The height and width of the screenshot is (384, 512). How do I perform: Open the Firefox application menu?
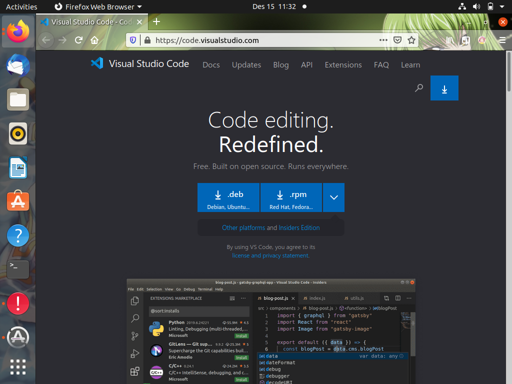tap(502, 40)
